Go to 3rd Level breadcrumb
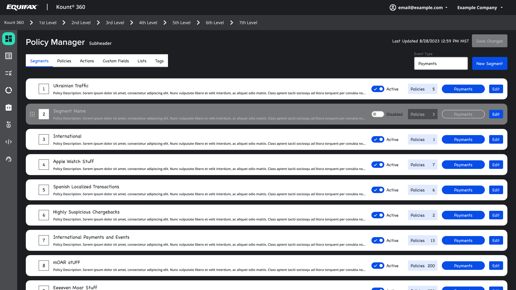 (115, 23)
